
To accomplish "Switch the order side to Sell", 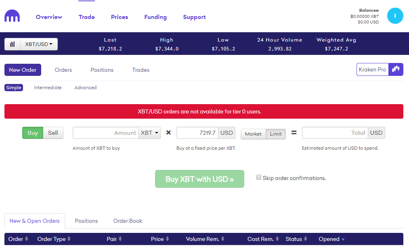I will [x=53, y=132].
